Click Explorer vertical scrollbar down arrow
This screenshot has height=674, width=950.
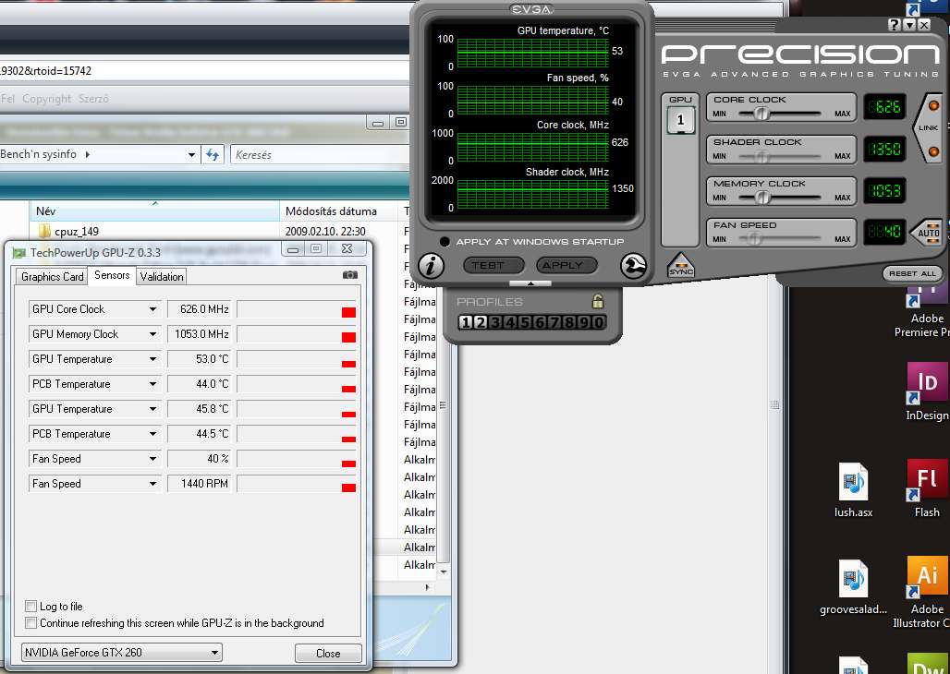pyautogui.click(x=444, y=571)
